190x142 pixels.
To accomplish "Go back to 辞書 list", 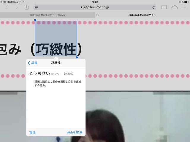I will (x=33, y=63).
